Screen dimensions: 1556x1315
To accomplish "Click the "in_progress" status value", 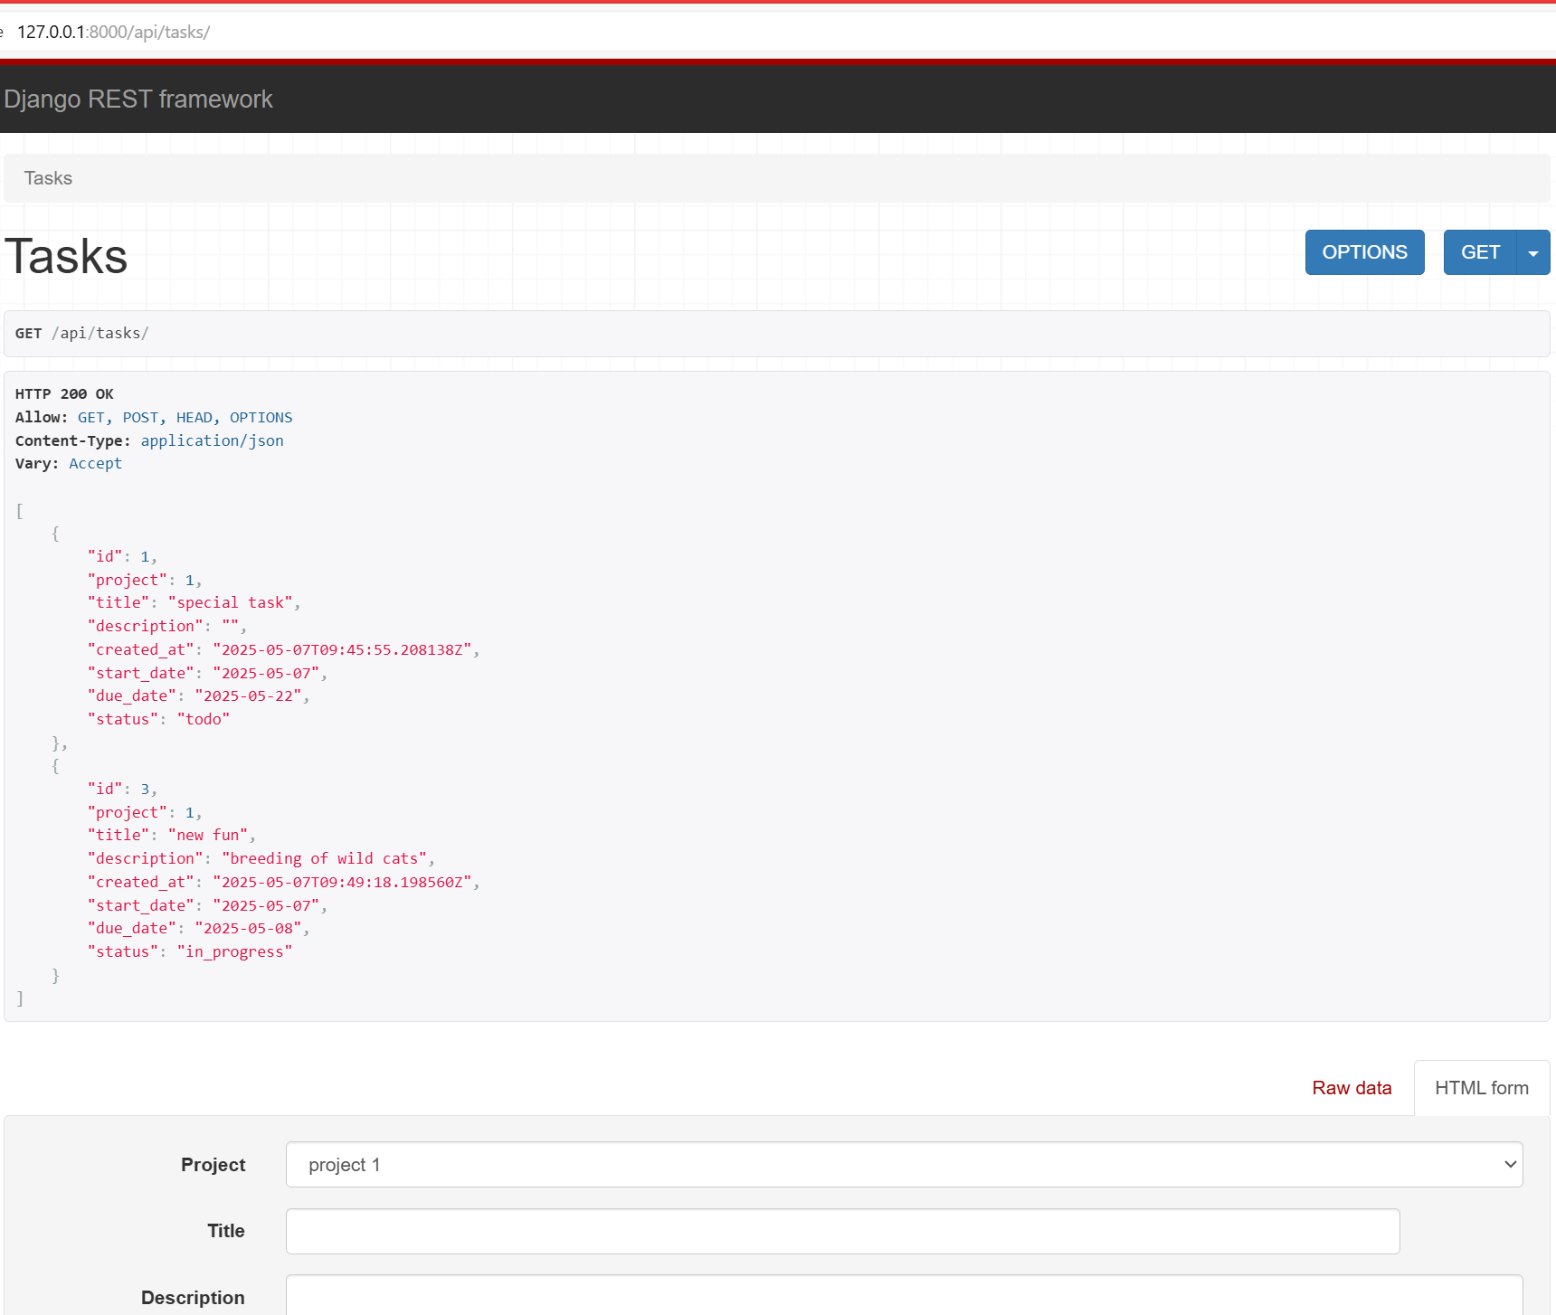I will coord(234,952).
